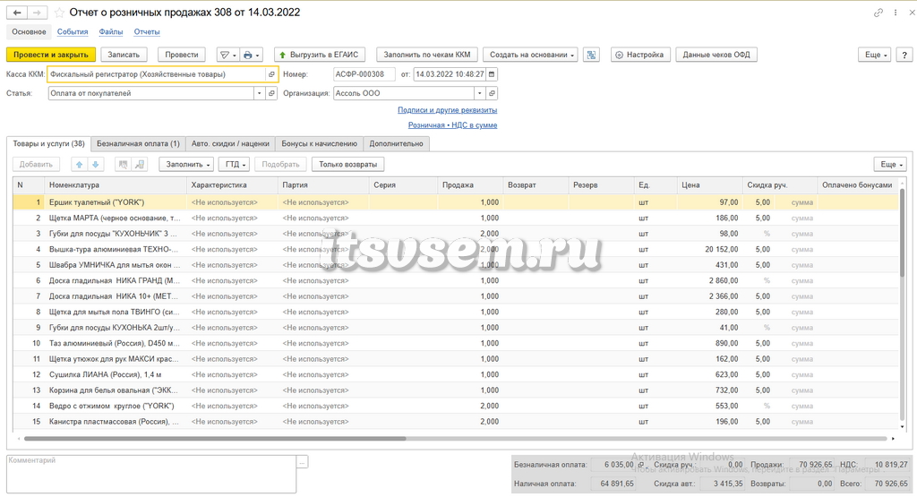Click Заполнить по чекам ККМ

click(x=427, y=55)
